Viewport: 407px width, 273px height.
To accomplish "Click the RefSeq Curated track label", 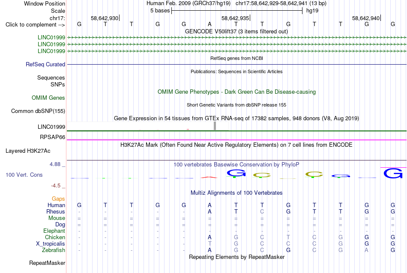I will pyautogui.click(x=45, y=64).
